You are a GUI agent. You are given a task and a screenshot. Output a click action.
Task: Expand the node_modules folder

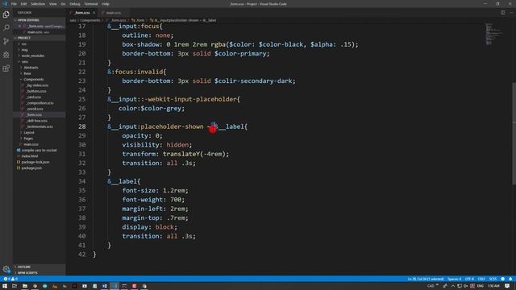pyautogui.click(x=32, y=56)
